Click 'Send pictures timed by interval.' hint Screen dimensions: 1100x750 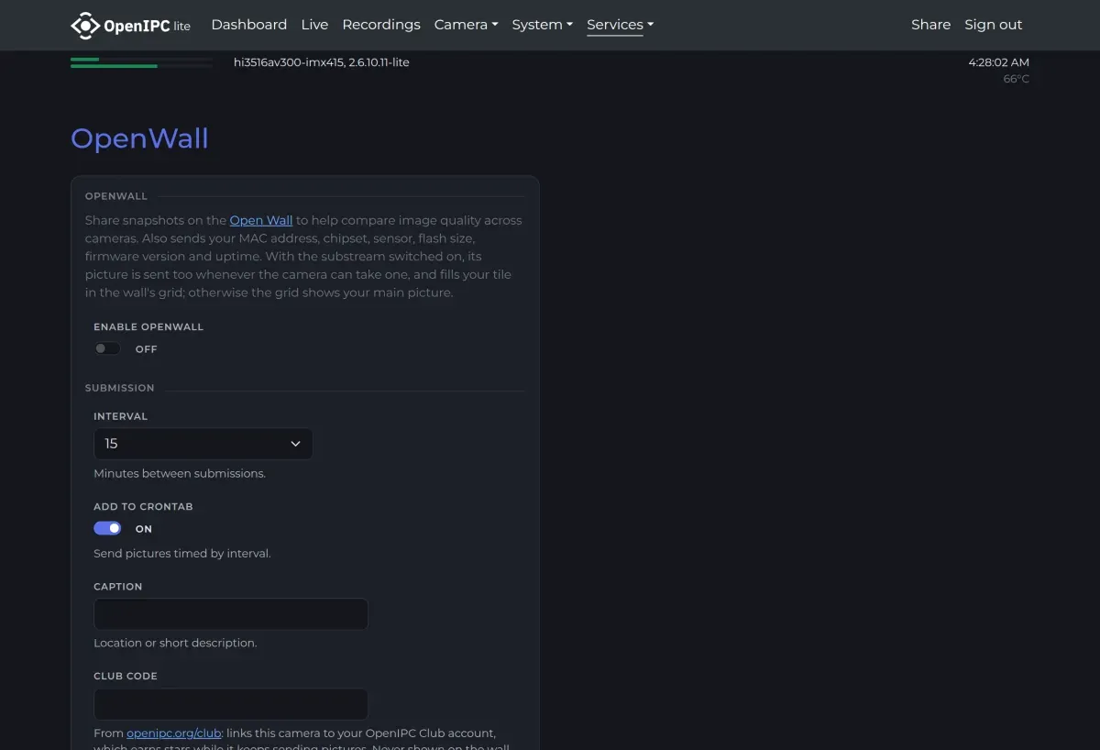click(182, 554)
